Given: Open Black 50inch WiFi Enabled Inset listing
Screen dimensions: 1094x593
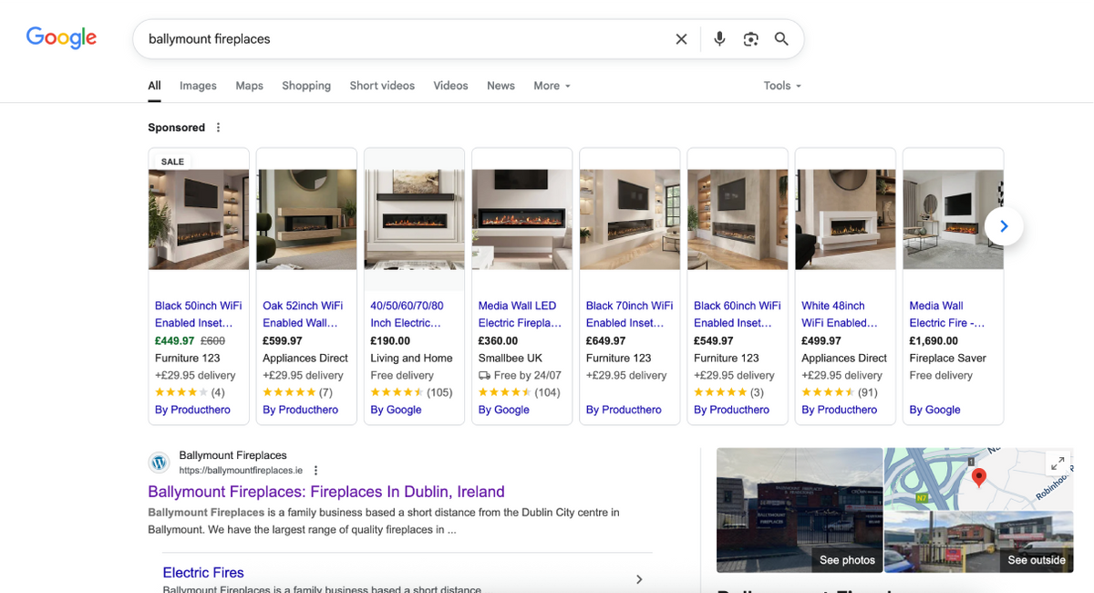Looking at the screenshot, I should click(198, 314).
